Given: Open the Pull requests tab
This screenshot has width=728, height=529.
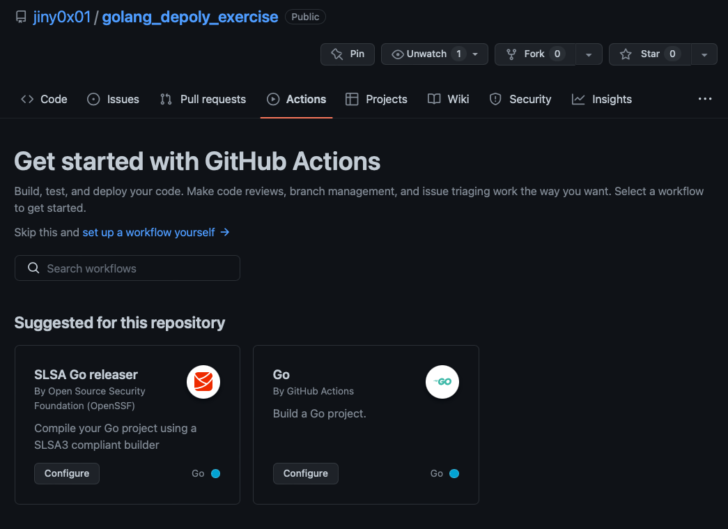Looking at the screenshot, I should click(203, 99).
